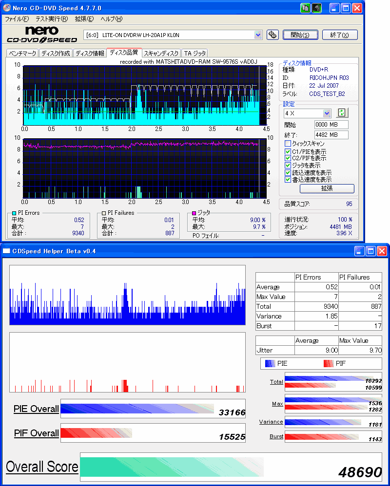
Task: Click the 拡張 button in settings
Action: tap(327, 188)
